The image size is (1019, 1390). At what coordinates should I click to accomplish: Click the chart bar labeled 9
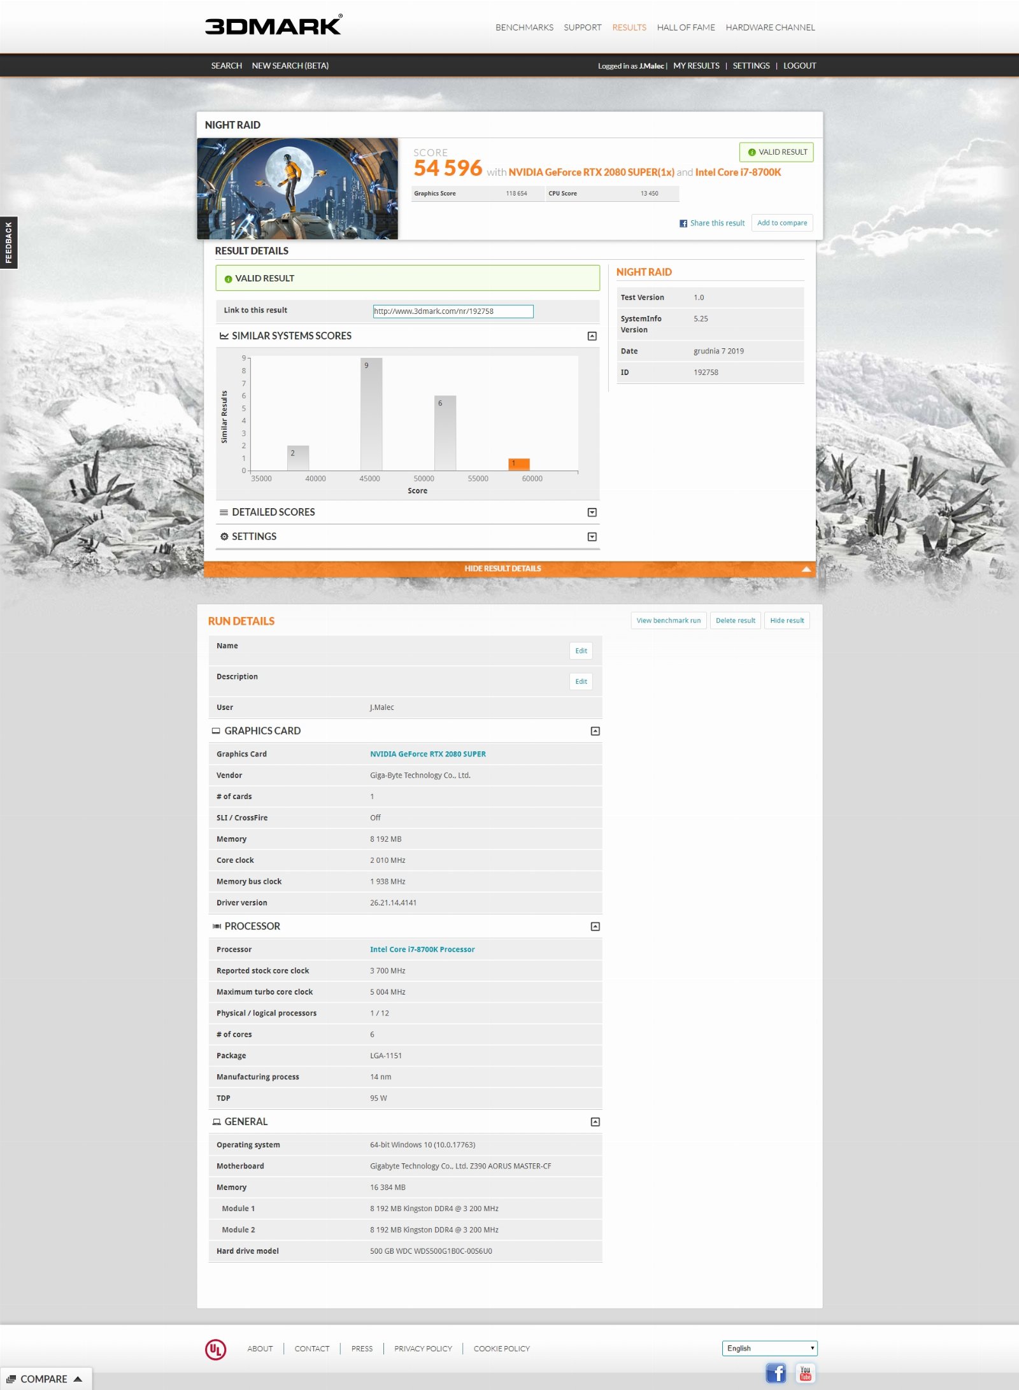371,415
